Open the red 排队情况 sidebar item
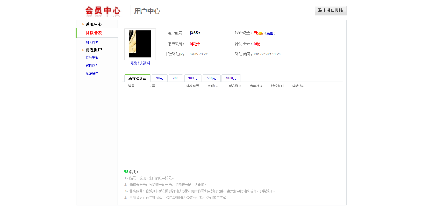Image resolution: width=422 pixels, height=209 pixels. point(93,33)
